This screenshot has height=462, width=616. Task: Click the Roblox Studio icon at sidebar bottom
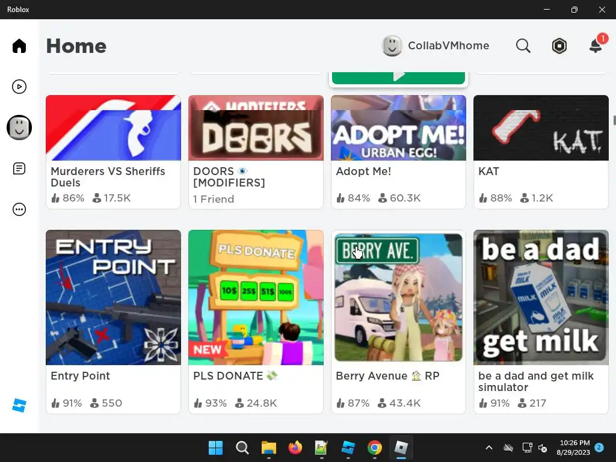pos(19,405)
